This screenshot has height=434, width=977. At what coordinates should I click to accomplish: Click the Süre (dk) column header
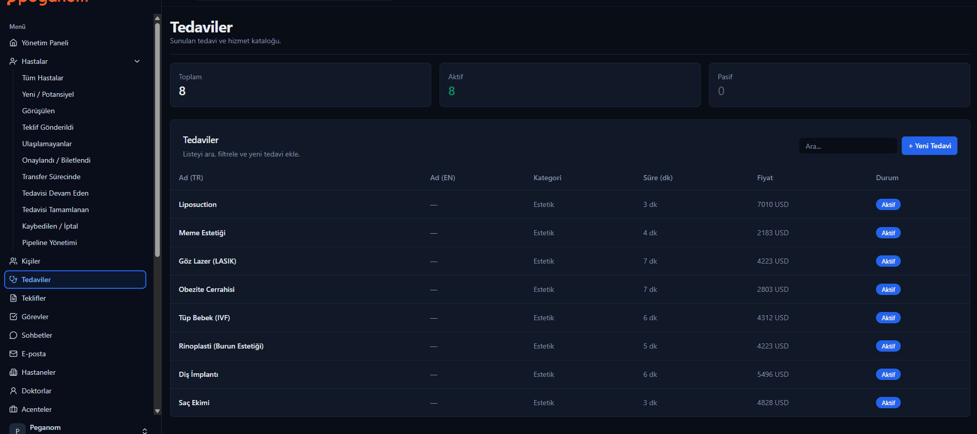(x=658, y=178)
